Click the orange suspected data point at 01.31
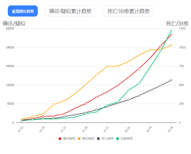 [107, 66]
